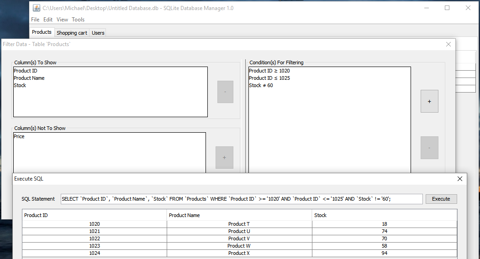Select the 'Product W' cell
480x259 pixels.
(239, 246)
